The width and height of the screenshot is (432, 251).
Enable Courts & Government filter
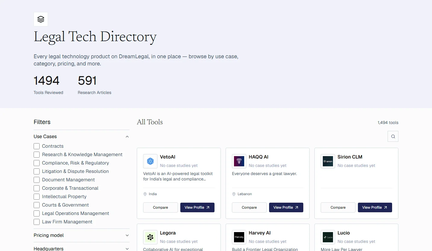pos(37,205)
